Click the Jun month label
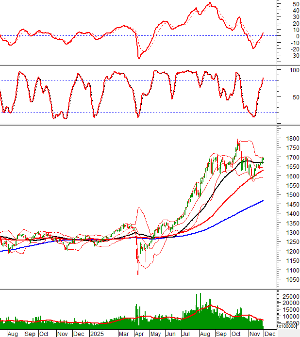 point(171,334)
